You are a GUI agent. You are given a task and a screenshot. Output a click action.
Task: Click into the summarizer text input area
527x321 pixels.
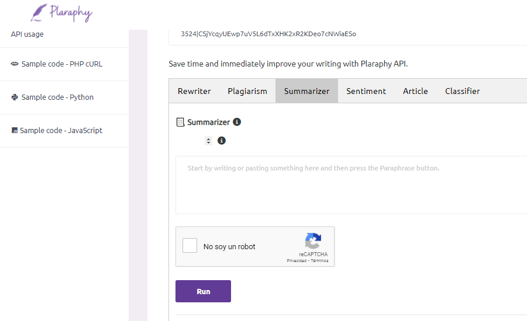tap(351, 185)
